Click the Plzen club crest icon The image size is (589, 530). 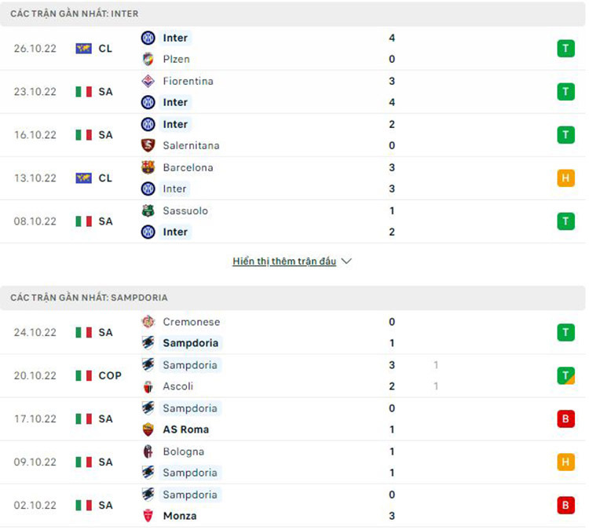148,59
